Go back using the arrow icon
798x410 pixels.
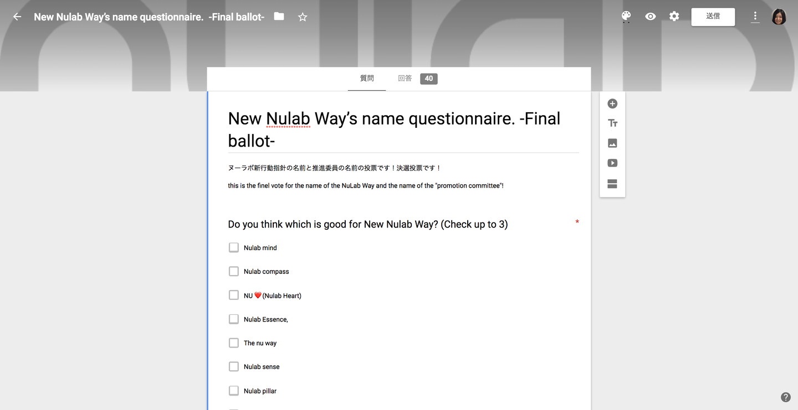coord(17,17)
